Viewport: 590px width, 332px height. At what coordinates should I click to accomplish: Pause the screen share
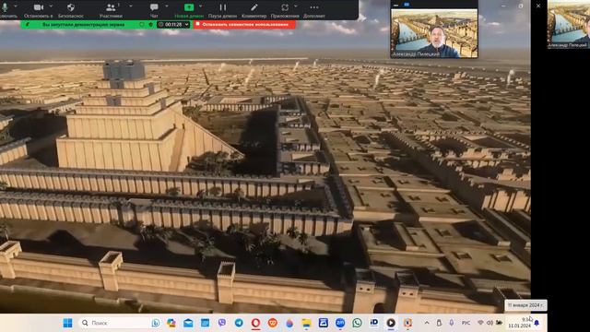(x=223, y=10)
